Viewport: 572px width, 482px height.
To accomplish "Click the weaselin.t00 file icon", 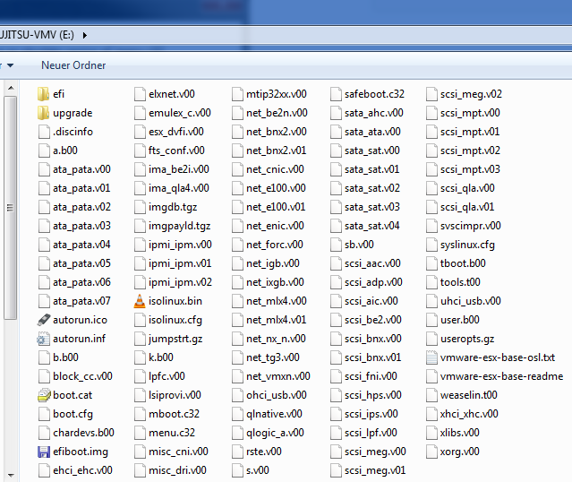I will [431, 395].
